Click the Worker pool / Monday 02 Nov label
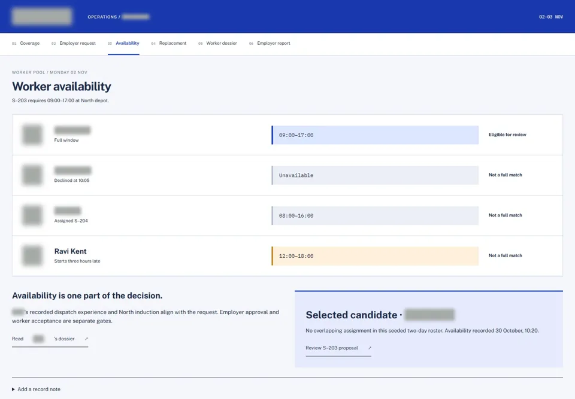This screenshot has height=399, width=575. pos(50,72)
